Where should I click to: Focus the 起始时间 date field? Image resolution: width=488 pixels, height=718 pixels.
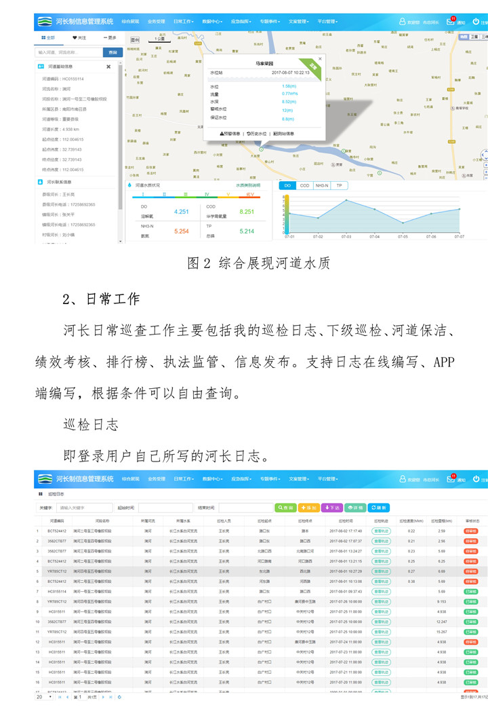pyautogui.click(x=165, y=508)
